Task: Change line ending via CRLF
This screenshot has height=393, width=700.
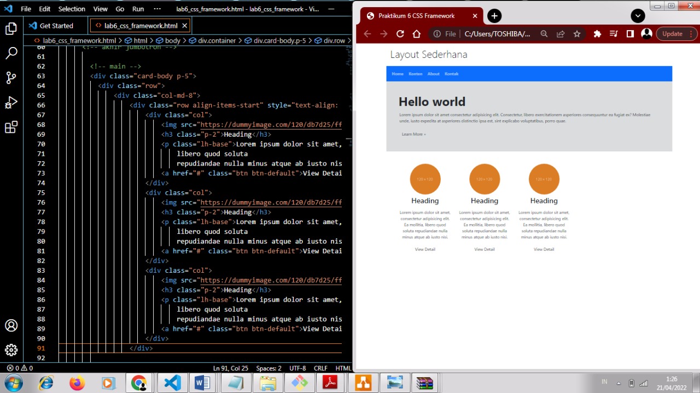Action: [320, 368]
